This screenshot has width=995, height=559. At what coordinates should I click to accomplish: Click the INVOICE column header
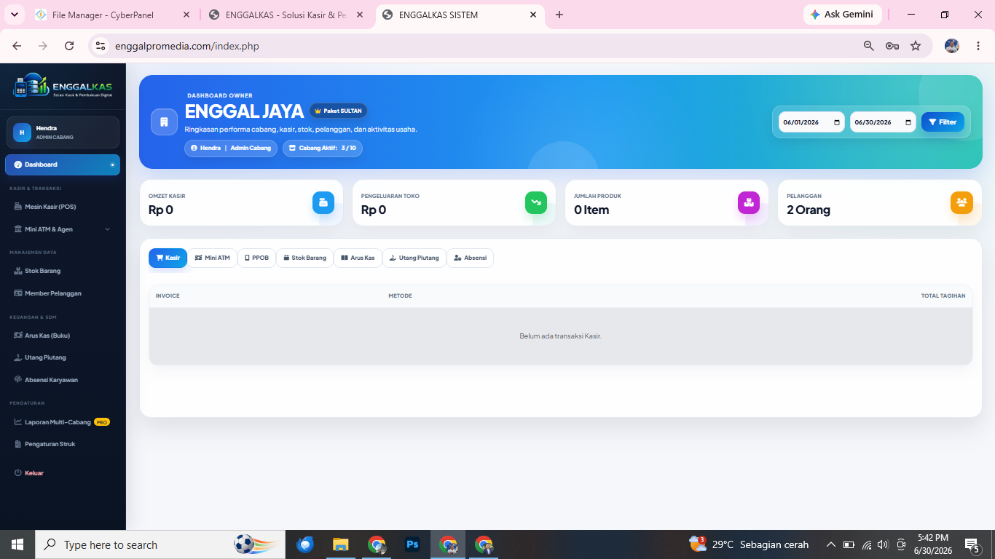click(x=168, y=296)
